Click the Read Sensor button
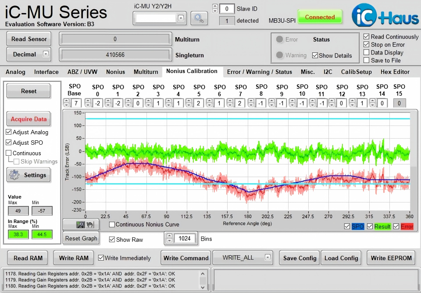 pos(29,39)
